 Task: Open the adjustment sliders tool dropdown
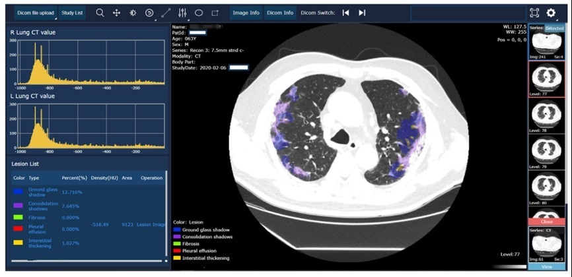(x=182, y=13)
